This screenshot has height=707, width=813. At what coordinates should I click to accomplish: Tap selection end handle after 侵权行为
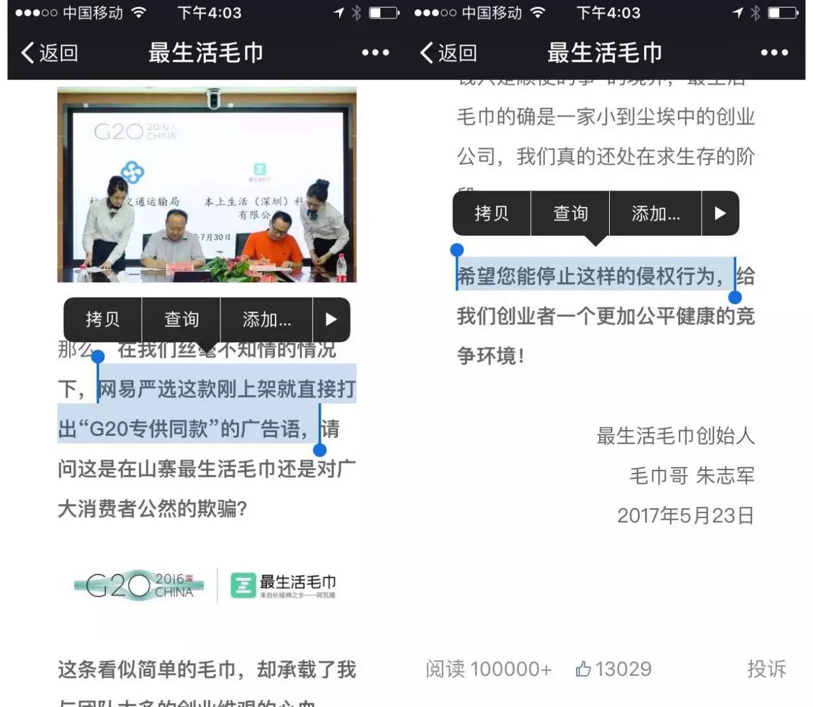pos(735,297)
